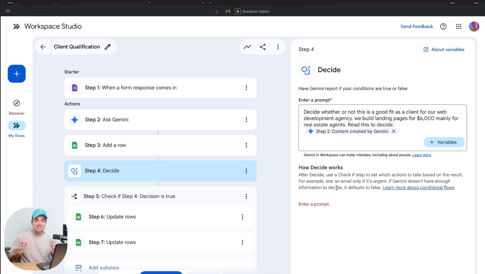485x274 pixels.
Task: View flow run history via the activity icon
Action: pyautogui.click(x=247, y=47)
